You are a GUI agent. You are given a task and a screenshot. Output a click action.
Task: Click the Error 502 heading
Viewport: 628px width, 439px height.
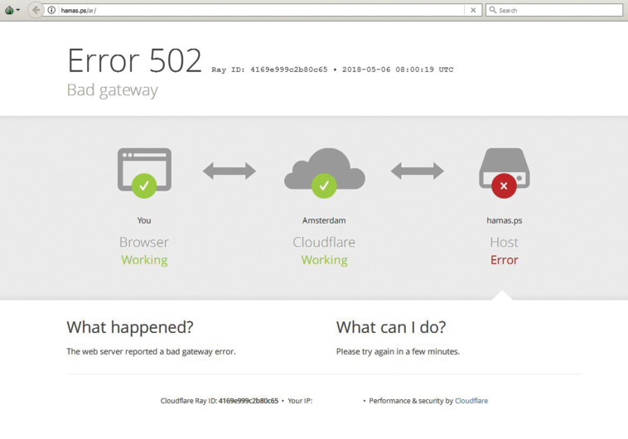pyautogui.click(x=134, y=60)
